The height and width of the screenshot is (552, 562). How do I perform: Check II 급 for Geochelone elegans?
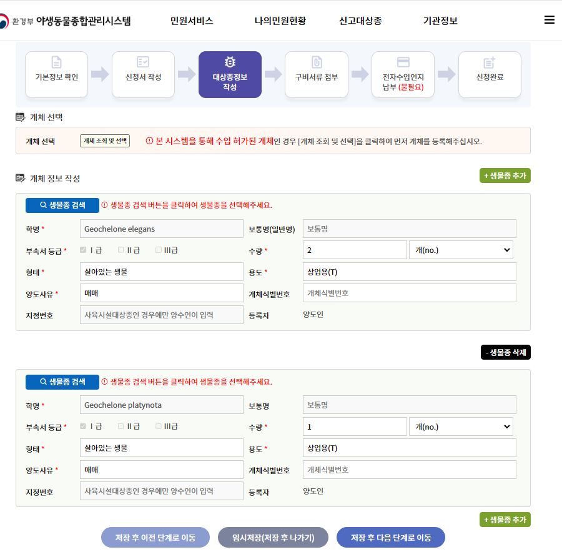click(121, 250)
